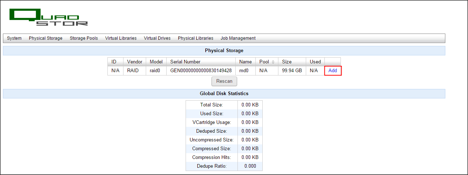Open the Physical Storage menu
Screen dimensions: 468x175
46,38
